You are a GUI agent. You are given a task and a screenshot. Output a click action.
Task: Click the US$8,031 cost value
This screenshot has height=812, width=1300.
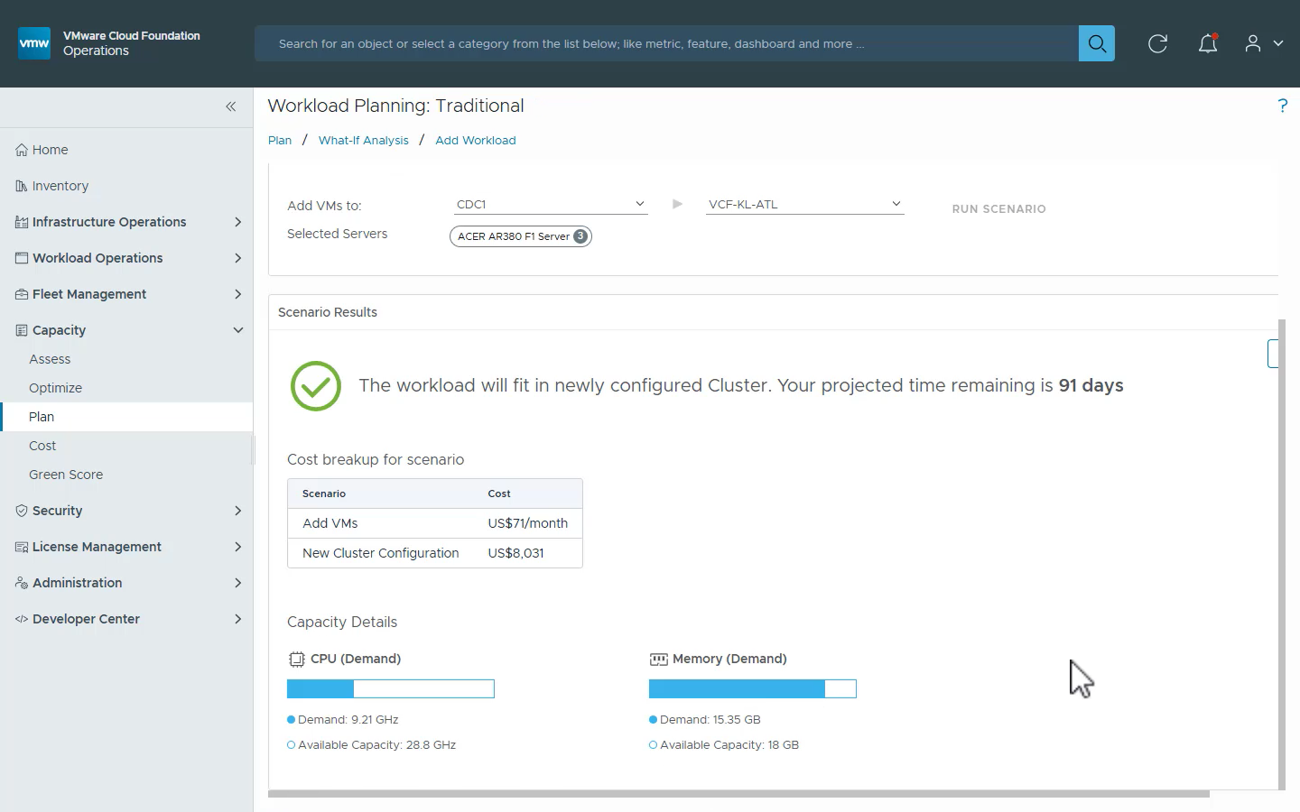point(515,553)
